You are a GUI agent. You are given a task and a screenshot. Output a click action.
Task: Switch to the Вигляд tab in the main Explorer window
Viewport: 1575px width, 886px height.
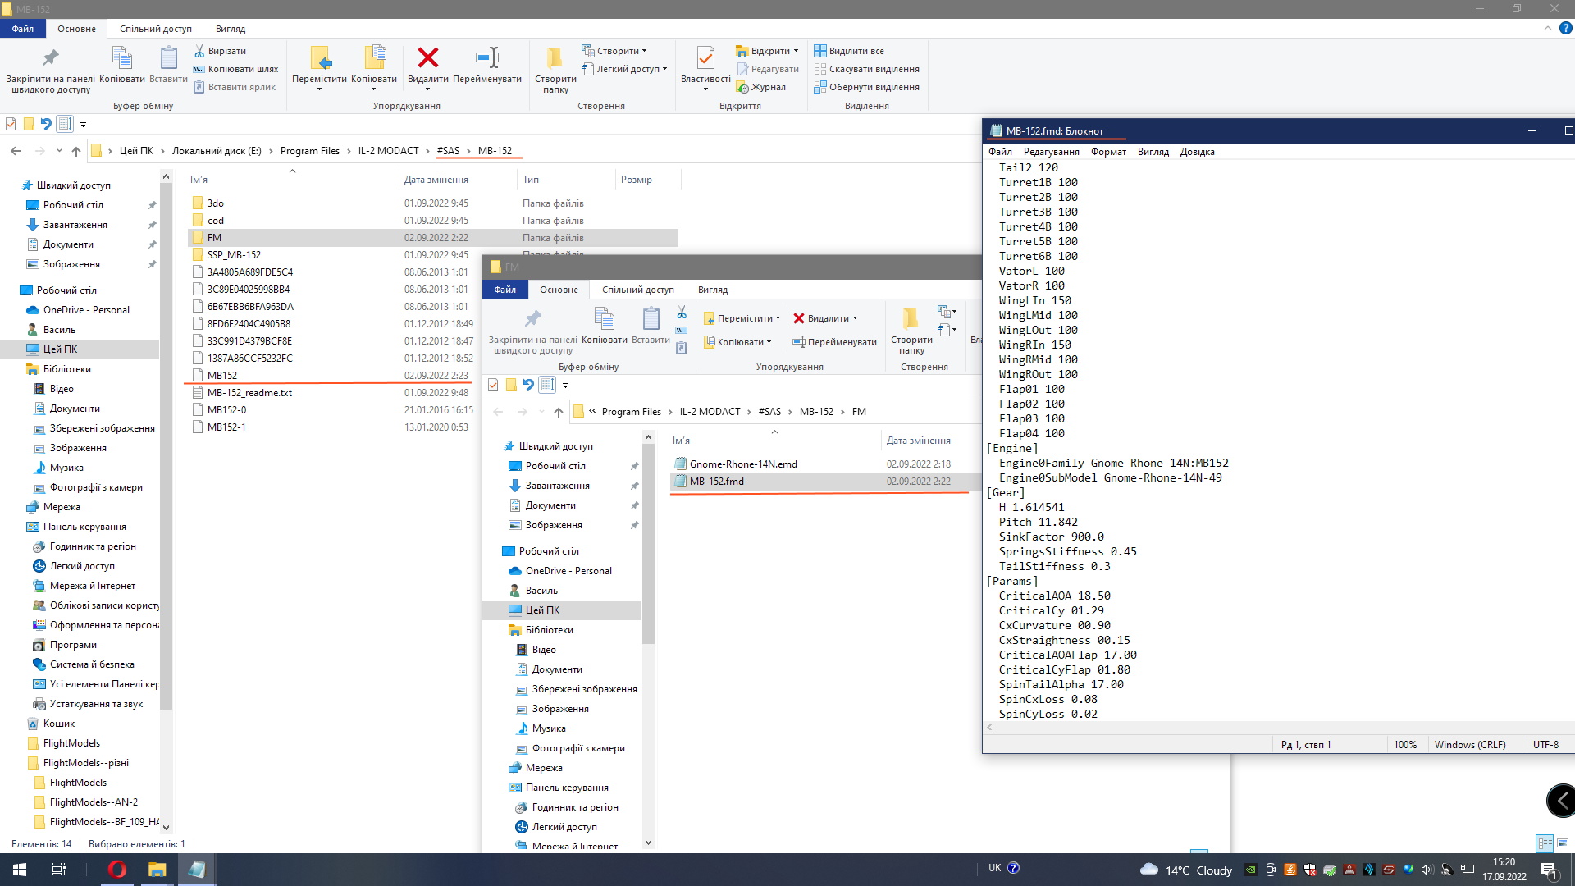230,29
